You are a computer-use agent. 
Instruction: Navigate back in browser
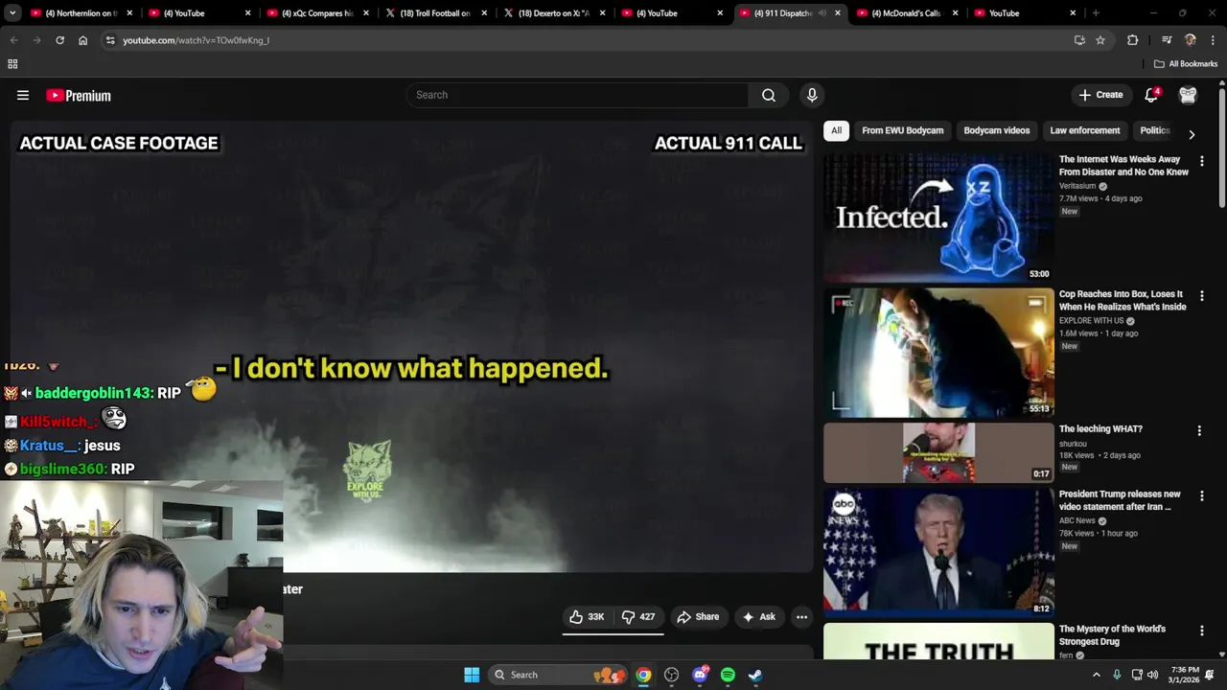13,40
